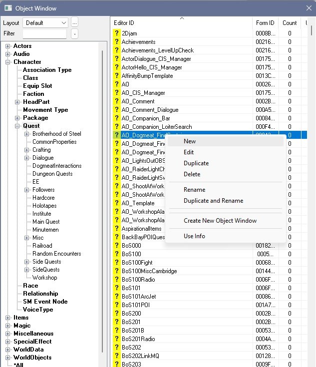Choose Use Info from the context menu
The height and width of the screenshot is (367, 316).
click(226, 236)
